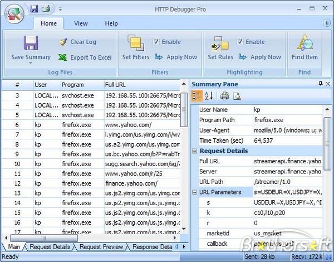
Task: Click Apply Now arrow icon in Highlighting
Action: (x=243, y=57)
